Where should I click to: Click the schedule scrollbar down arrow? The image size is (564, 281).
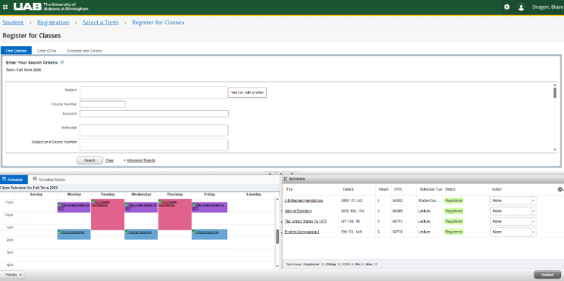click(x=278, y=266)
